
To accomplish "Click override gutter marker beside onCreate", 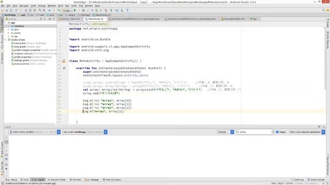I will (x=64, y=68).
